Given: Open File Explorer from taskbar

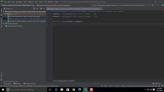Looking at the screenshot, I should pyautogui.click(x=62, y=90).
